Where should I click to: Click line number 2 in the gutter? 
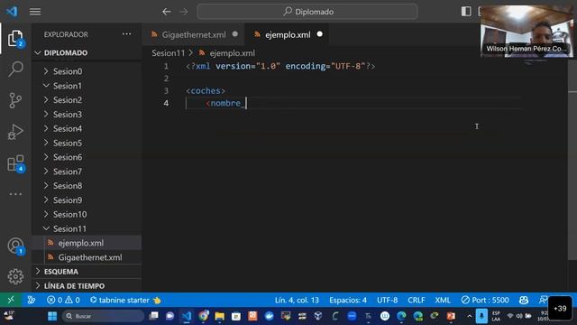(166, 79)
